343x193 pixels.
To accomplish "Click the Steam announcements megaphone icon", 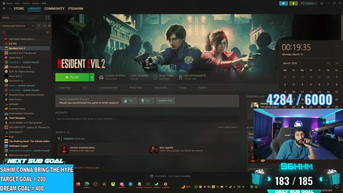I will click(x=283, y=3).
